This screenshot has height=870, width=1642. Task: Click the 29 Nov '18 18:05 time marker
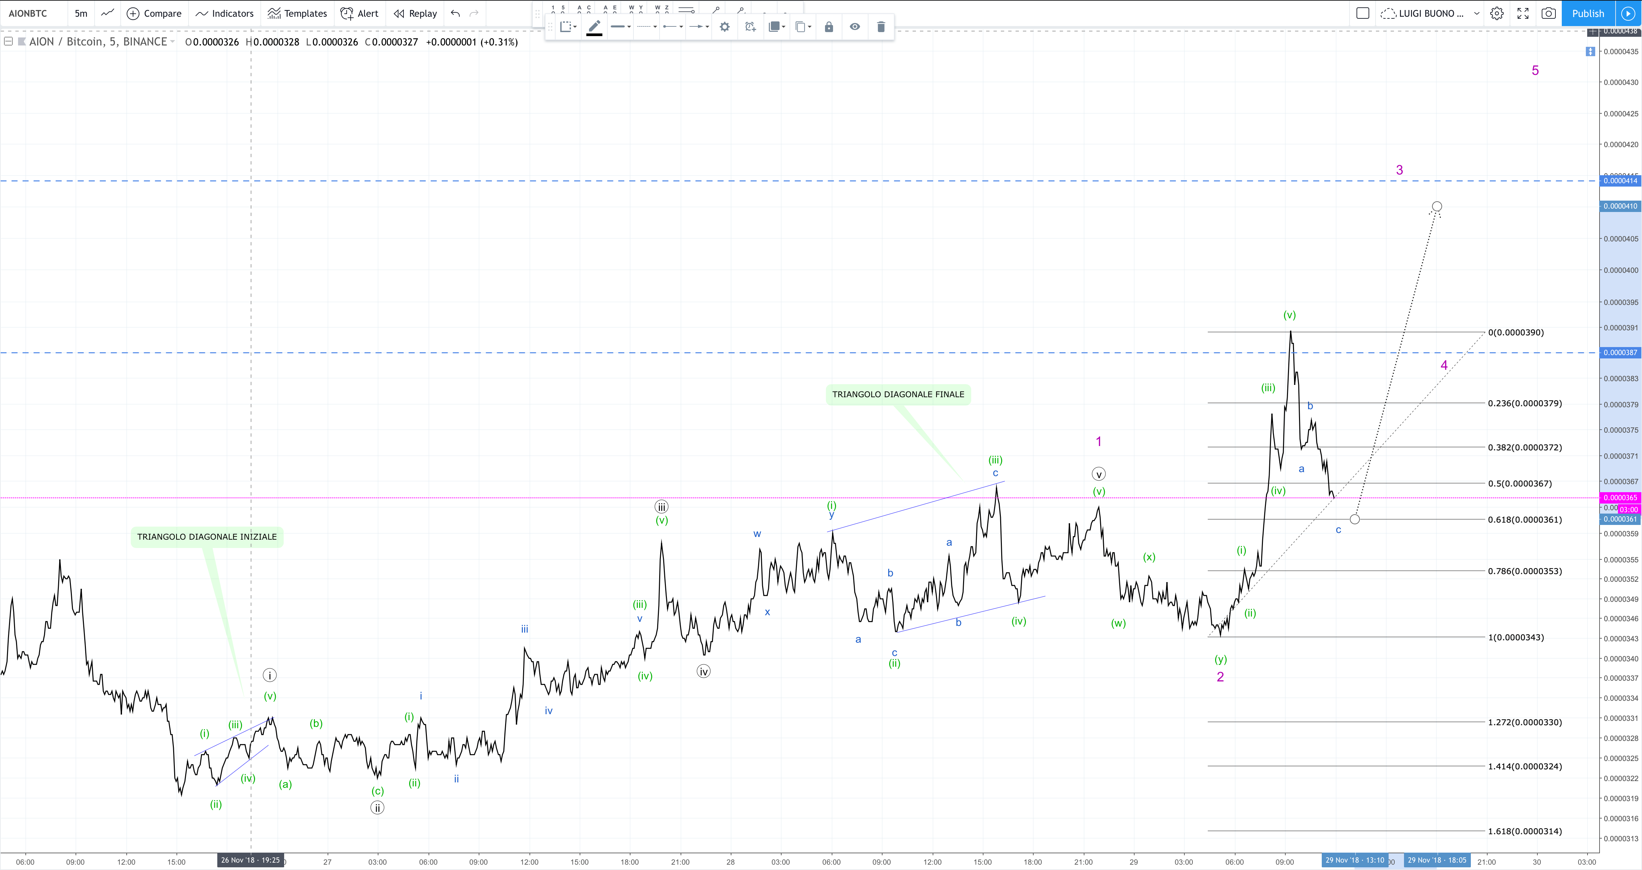[1437, 860]
